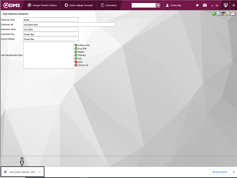Screen dimensions: 237x178
Task: Click the Hazırlayan Kişi field
Action: (x=51, y=34)
